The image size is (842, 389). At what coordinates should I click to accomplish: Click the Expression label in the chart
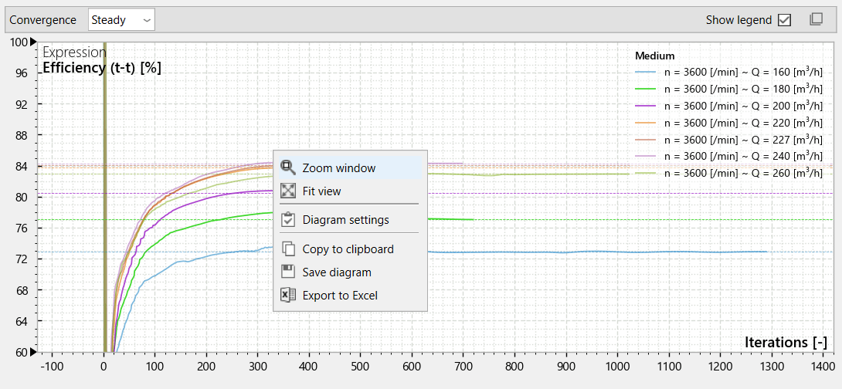[74, 52]
